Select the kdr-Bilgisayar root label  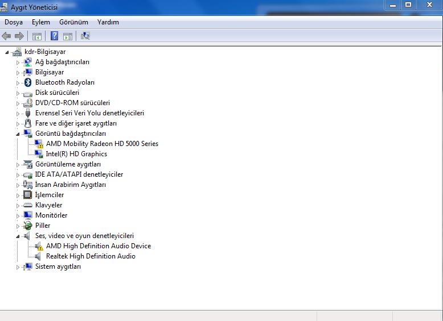tap(45, 52)
